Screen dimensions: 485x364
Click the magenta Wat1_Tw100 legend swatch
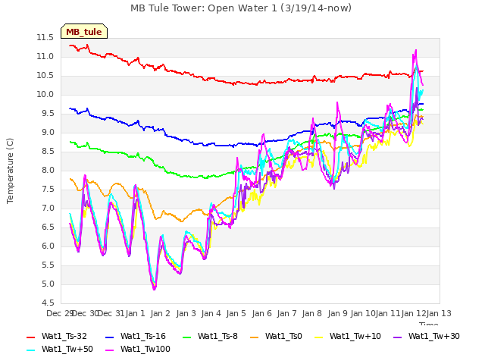[x=110, y=350]
